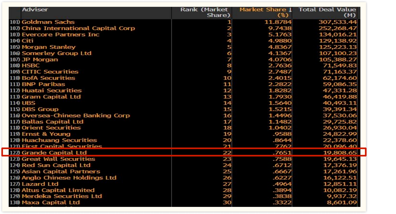Open the BNP Paribas adviser entry
This screenshot has width=396, height=214.
click(43, 84)
